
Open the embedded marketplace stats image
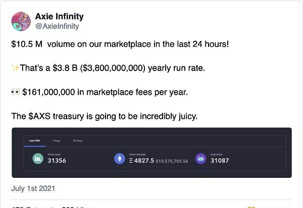tap(151, 153)
